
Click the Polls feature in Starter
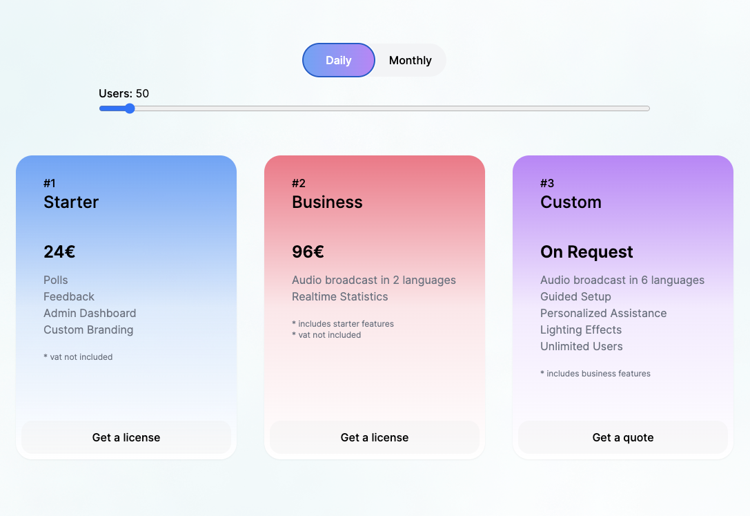56,280
